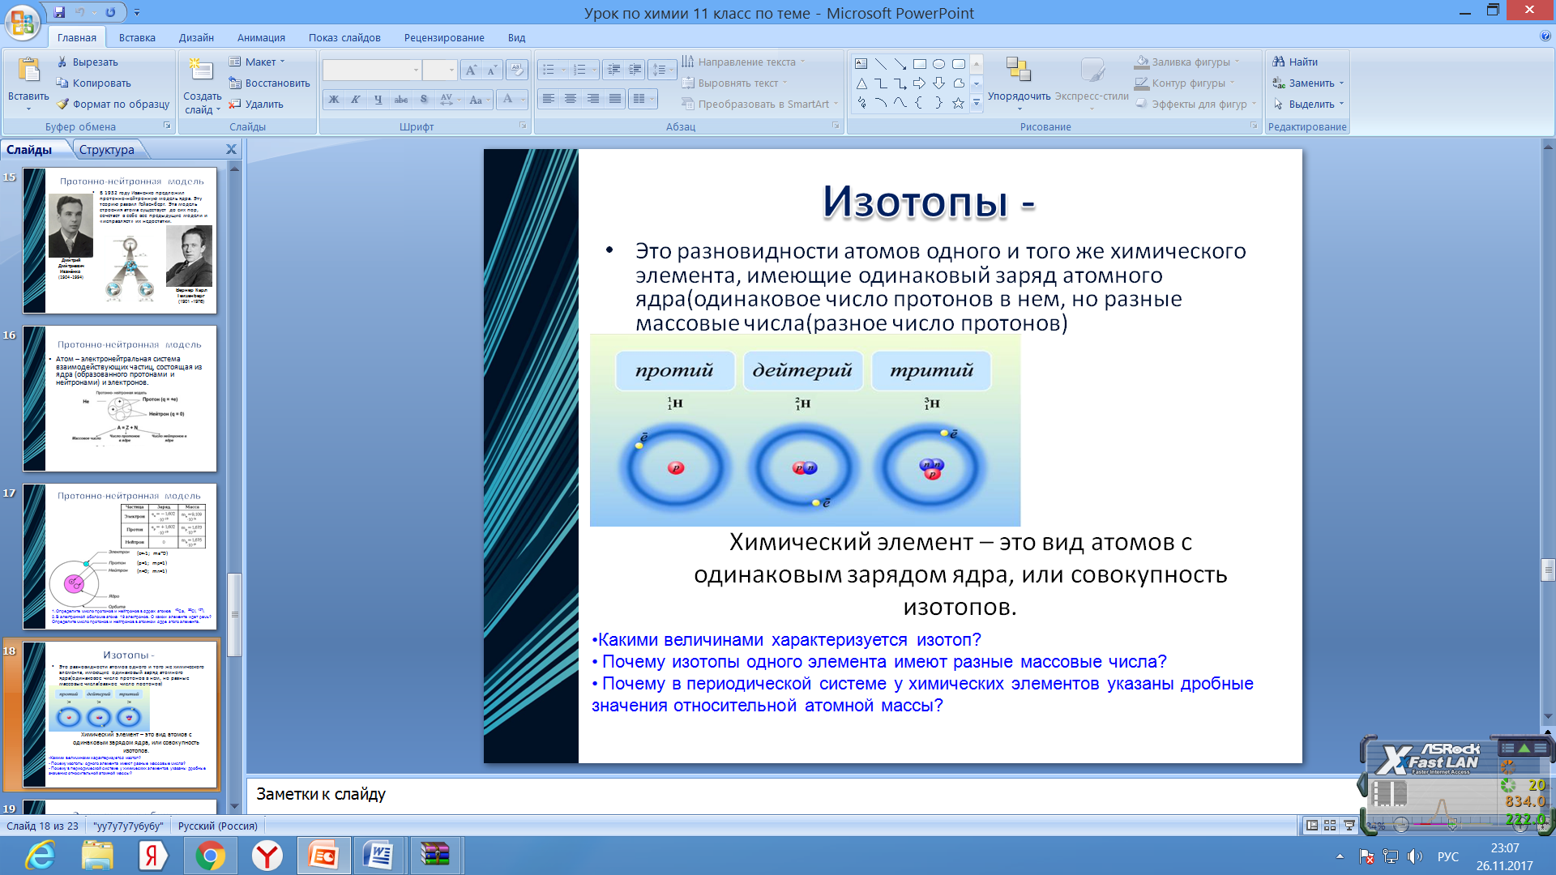Switch to the Структура outline tab

click(x=107, y=149)
